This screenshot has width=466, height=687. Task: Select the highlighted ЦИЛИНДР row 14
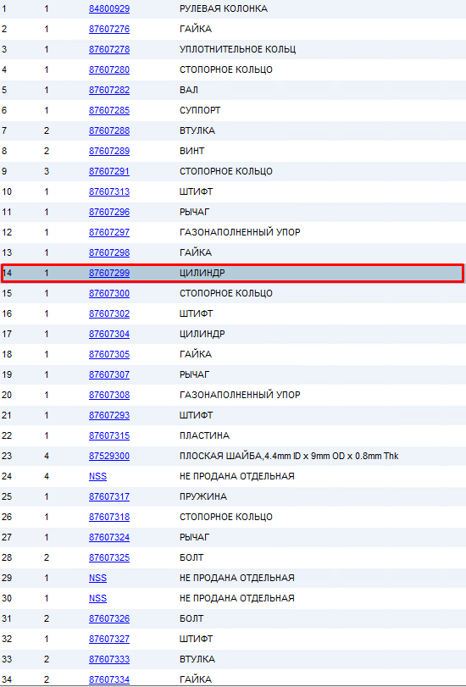tap(232, 273)
